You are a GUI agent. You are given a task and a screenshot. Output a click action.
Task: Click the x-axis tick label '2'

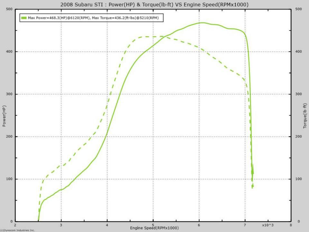pos(15,225)
